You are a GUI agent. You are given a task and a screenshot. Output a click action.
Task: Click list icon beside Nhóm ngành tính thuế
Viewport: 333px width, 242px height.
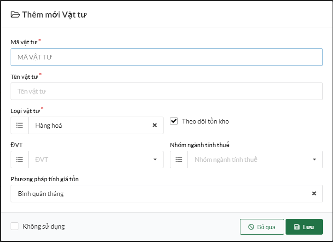tap(179, 159)
